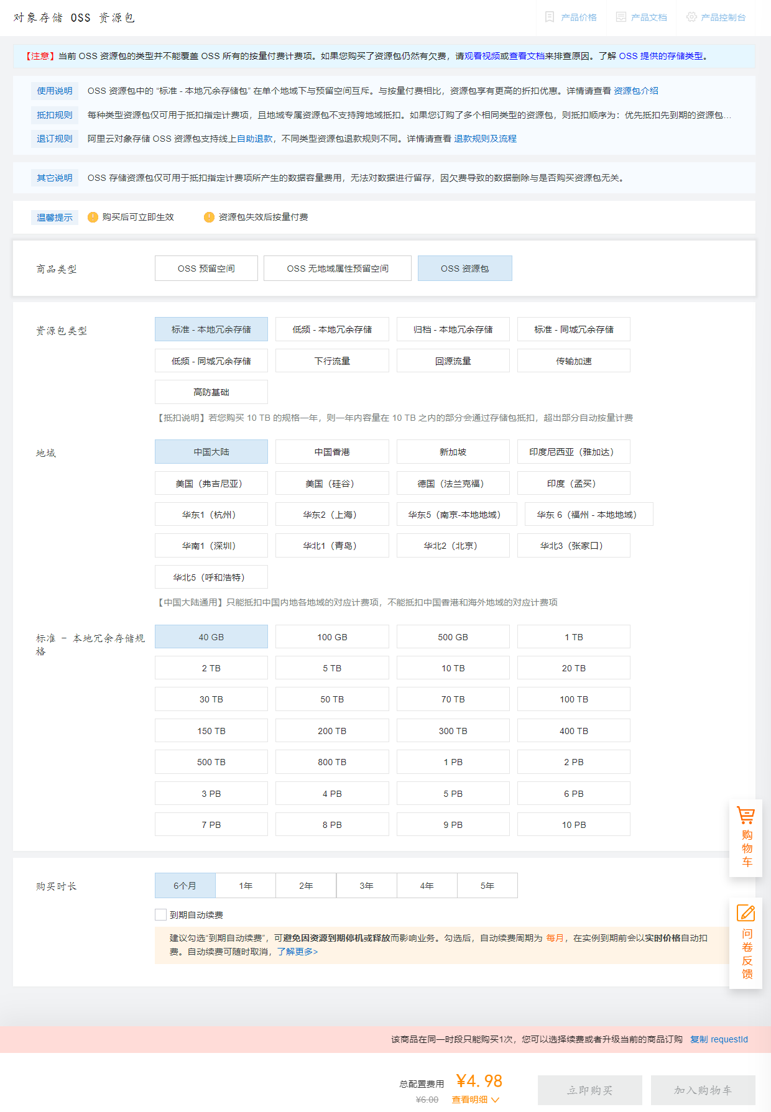Set purchase duration to 3年
This screenshot has height=1112, width=771.
click(x=366, y=885)
